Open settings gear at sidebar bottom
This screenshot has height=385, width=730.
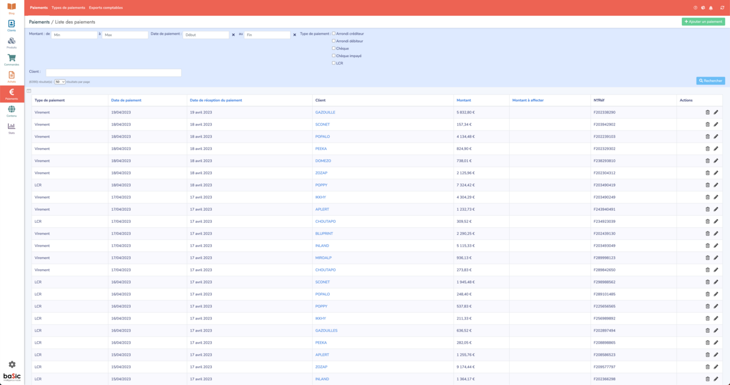tap(12, 364)
